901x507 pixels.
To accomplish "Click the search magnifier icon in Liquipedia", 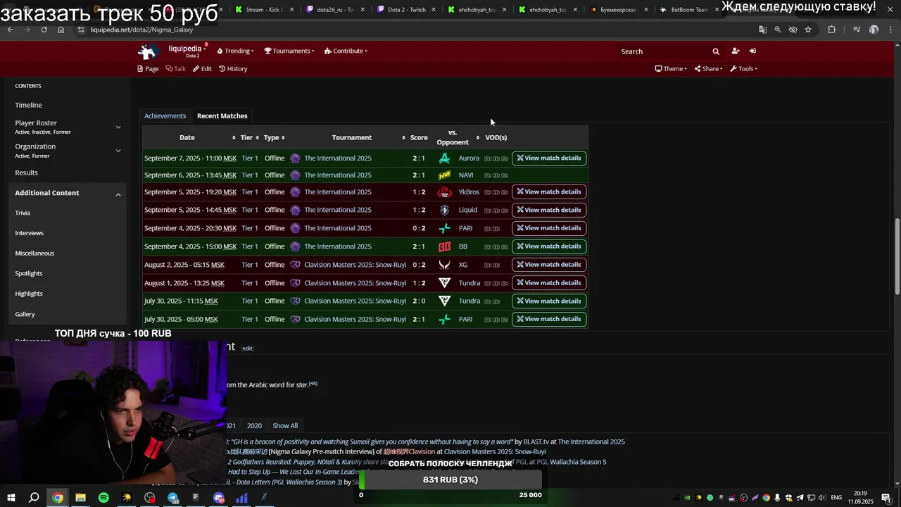I will (716, 51).
